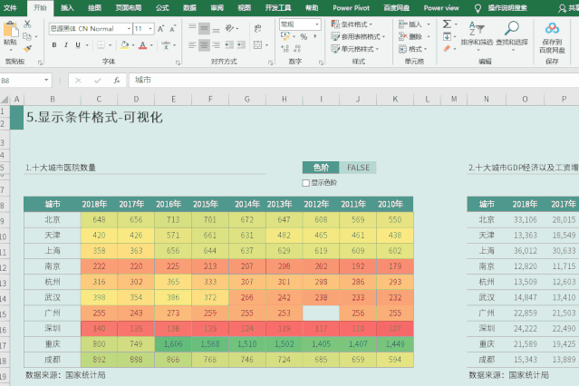579x386 pixels.
Task: Click the Borders icon
Action: [101, 45]
